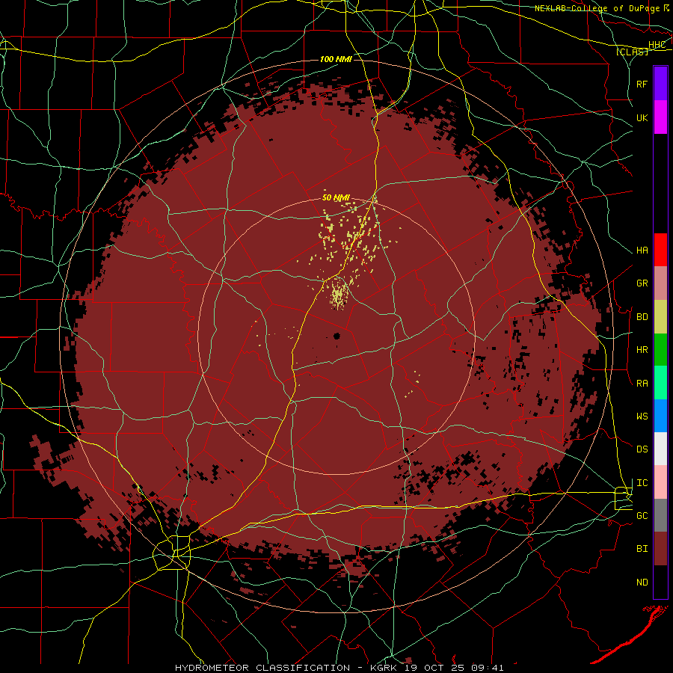Click the BI legend label
Viewport: 673px width, 673px height.
(642, 549)
